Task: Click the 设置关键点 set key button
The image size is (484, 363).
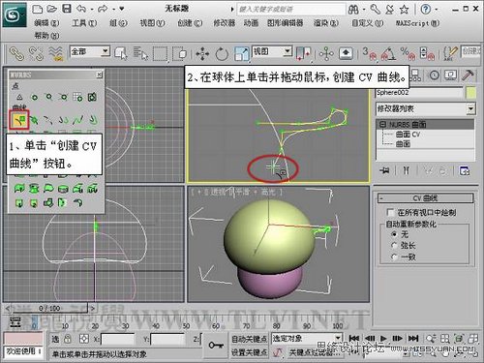Action: (250, 352)
